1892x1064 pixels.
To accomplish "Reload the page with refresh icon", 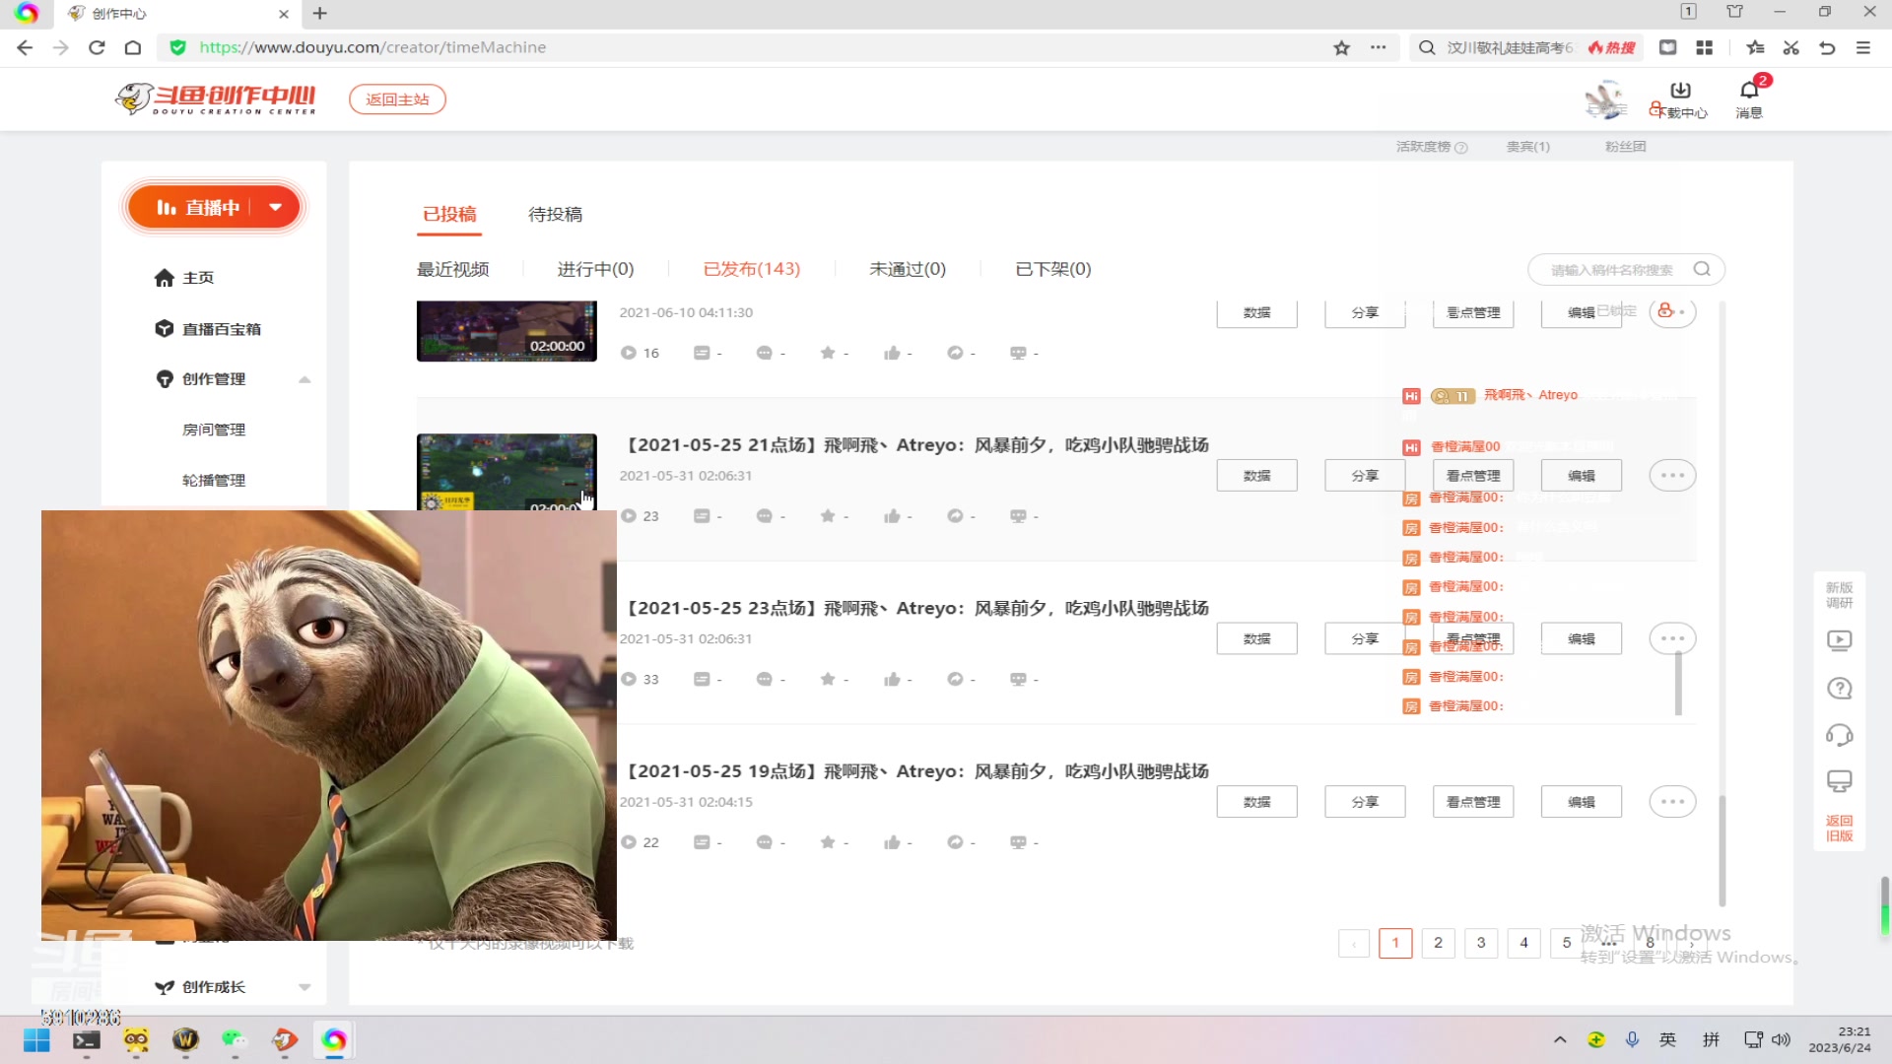I will point(97,47).
